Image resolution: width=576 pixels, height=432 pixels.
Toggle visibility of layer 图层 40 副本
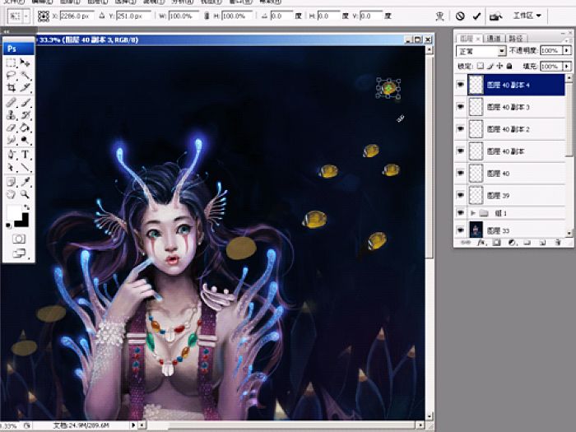pyautogui.click(x=460, y=151)
